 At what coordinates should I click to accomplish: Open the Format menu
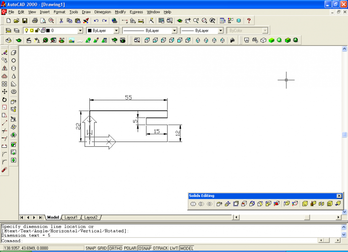[59, 12]
